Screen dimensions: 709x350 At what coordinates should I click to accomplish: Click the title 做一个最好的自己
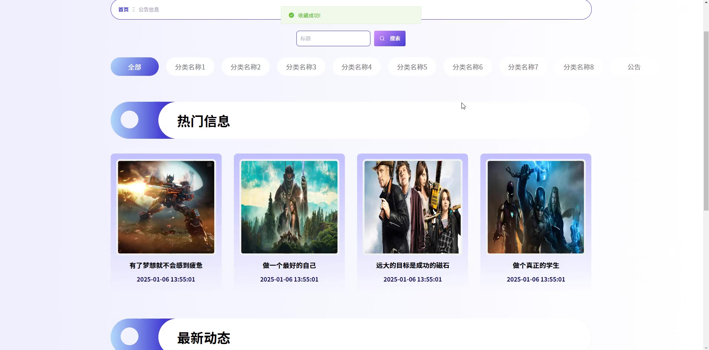pyautogui.click(x=289, y=265)
